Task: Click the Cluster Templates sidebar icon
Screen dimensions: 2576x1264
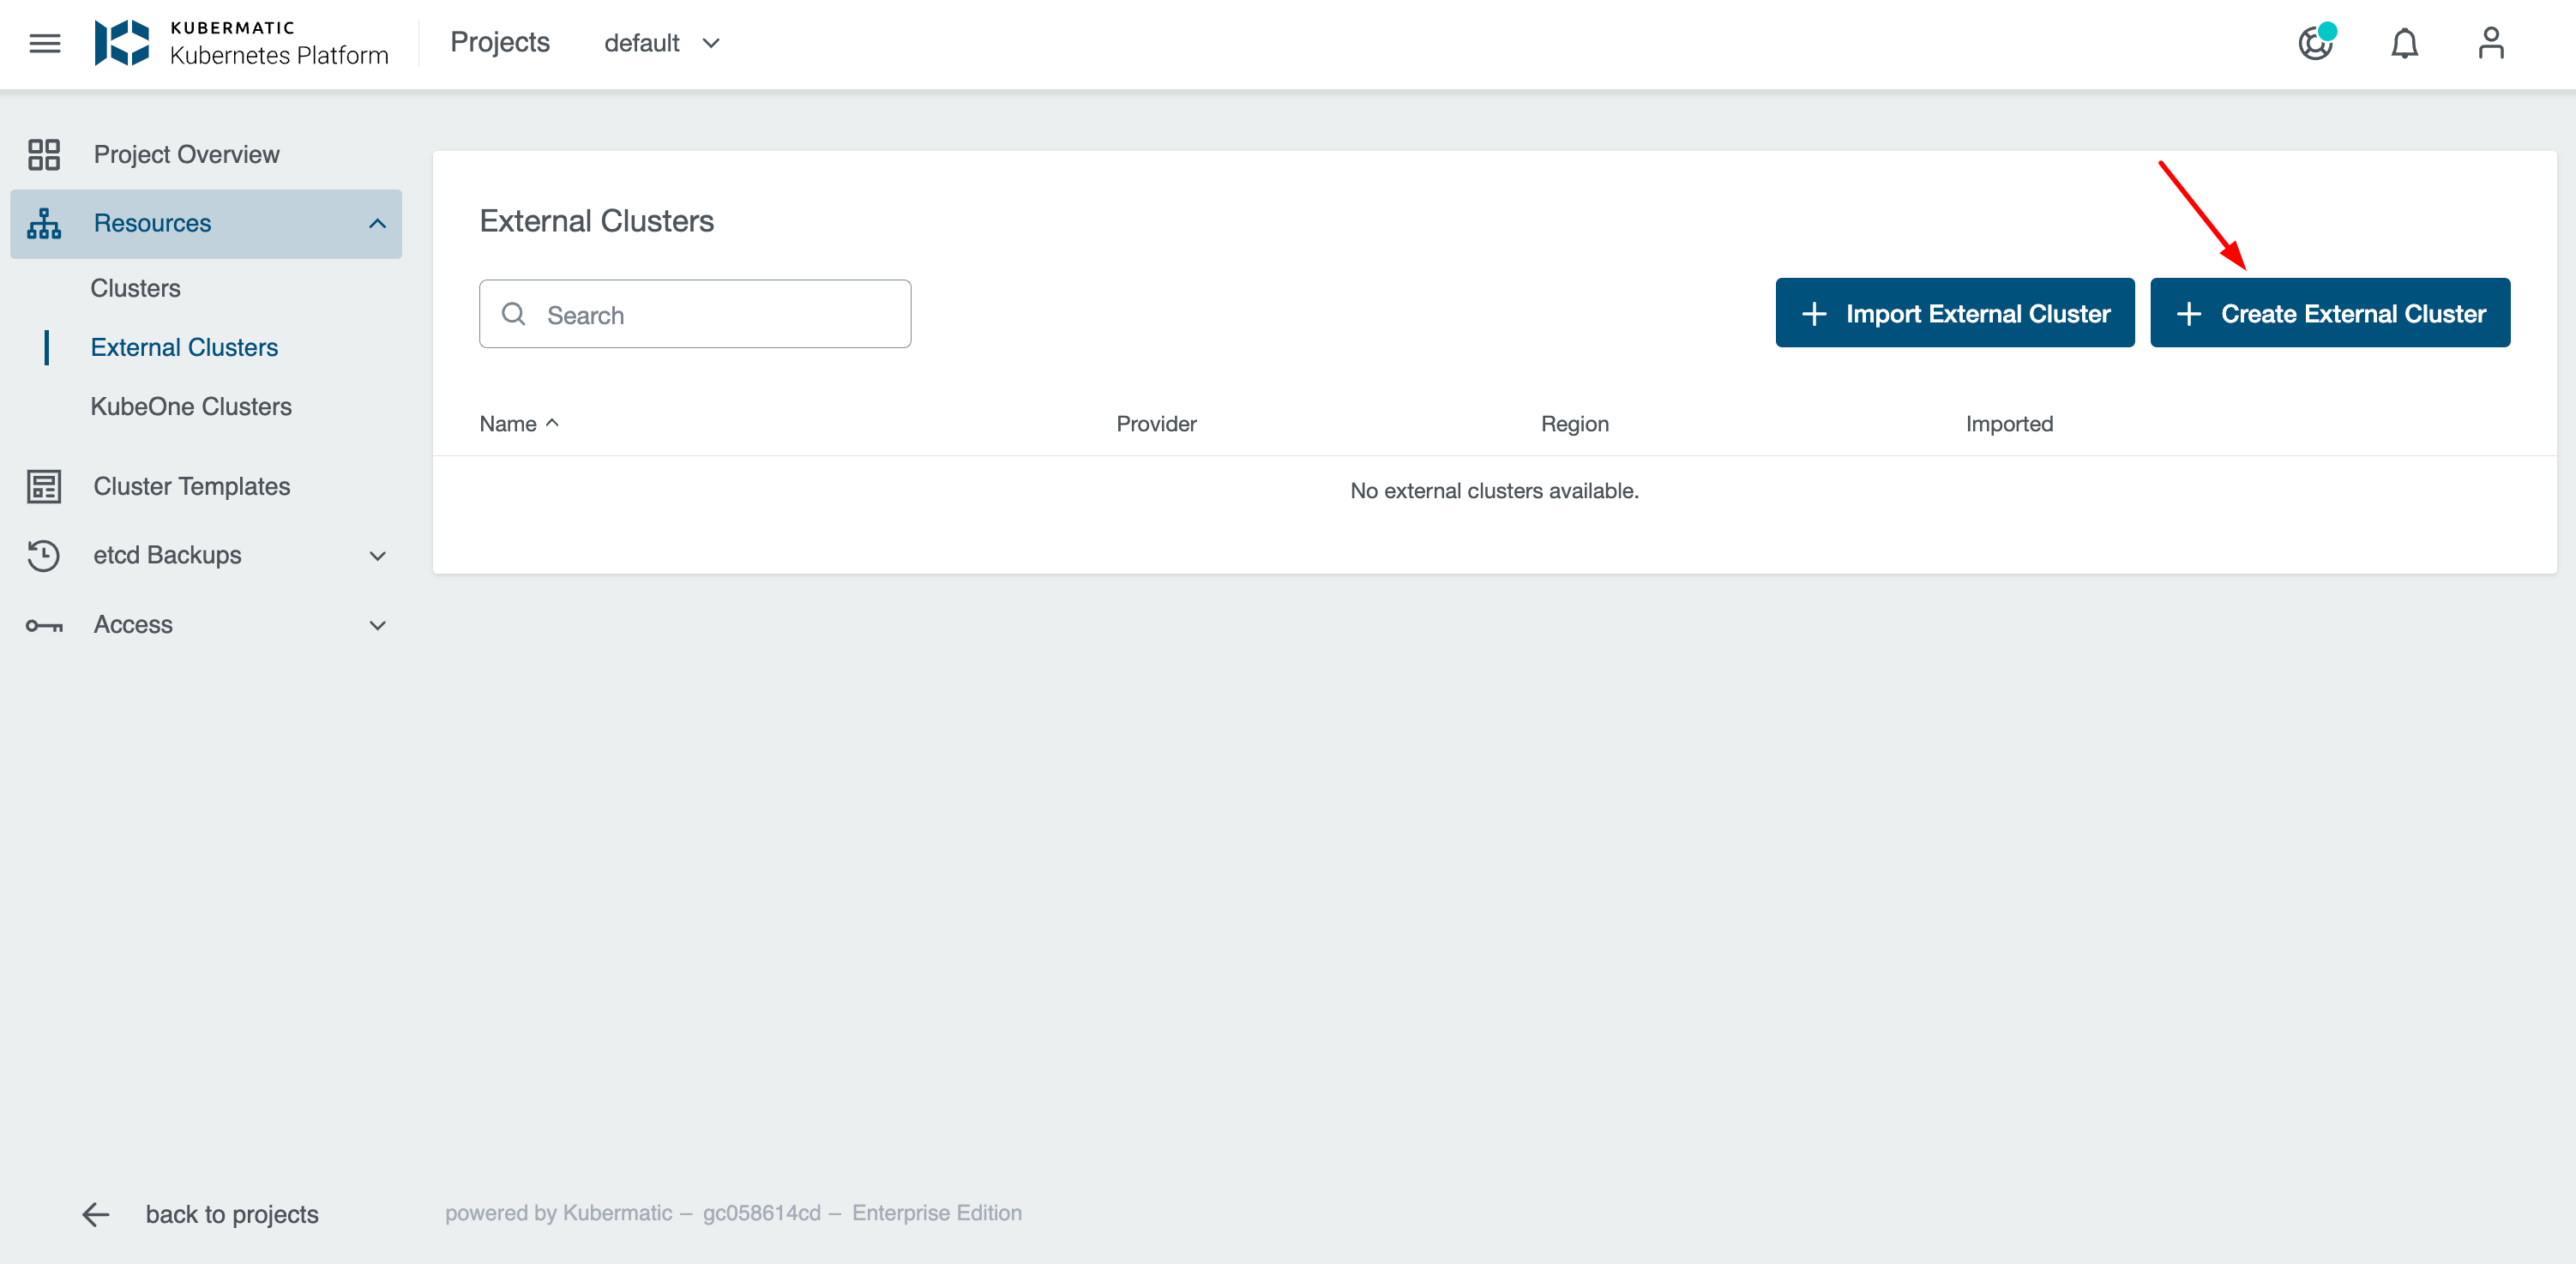Action: 42,486
